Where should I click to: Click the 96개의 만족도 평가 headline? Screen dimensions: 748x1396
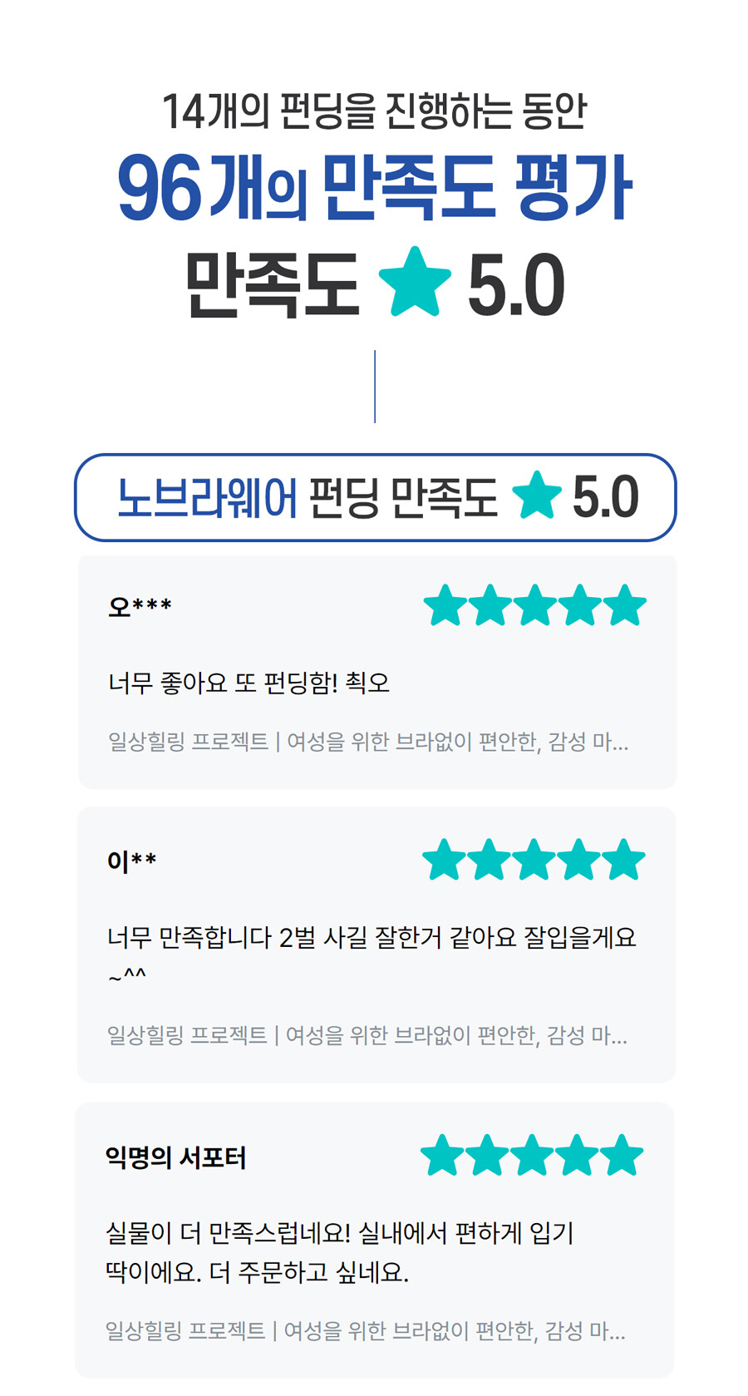[375, 189]
